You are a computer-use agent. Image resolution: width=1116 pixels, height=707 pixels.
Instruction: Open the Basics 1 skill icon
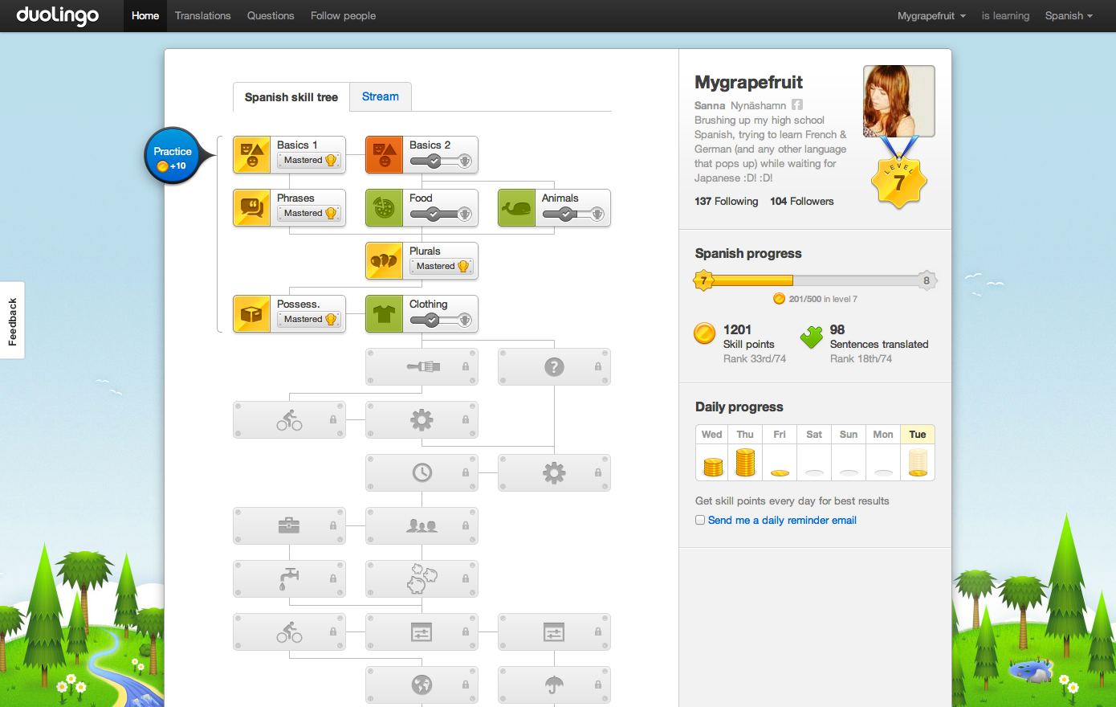(251, 154)
